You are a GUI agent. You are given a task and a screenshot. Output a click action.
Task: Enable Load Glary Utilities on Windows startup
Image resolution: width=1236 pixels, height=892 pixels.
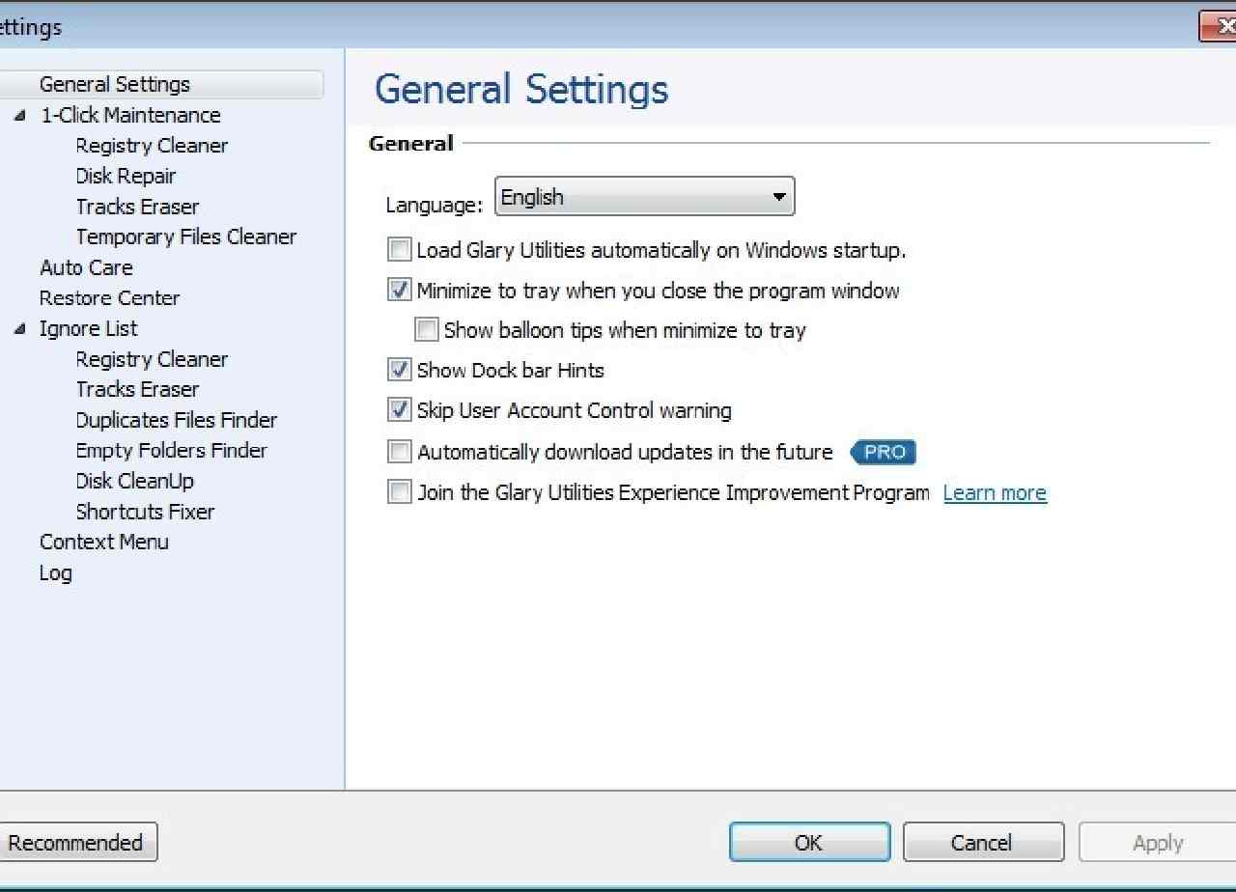point(399,250)
